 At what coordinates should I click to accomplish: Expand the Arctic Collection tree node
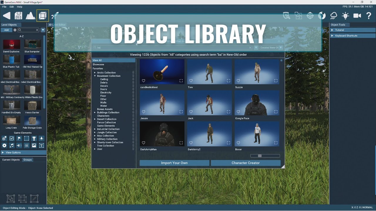95,73
